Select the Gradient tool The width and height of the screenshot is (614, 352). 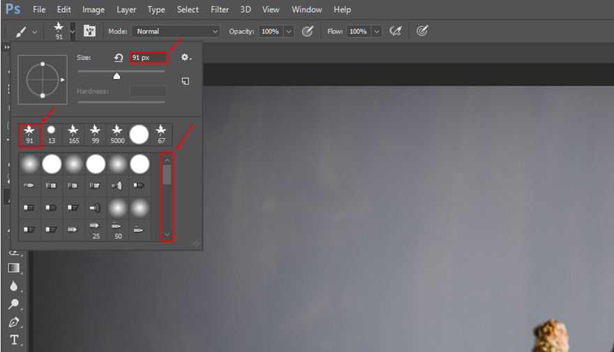point(14,268)
